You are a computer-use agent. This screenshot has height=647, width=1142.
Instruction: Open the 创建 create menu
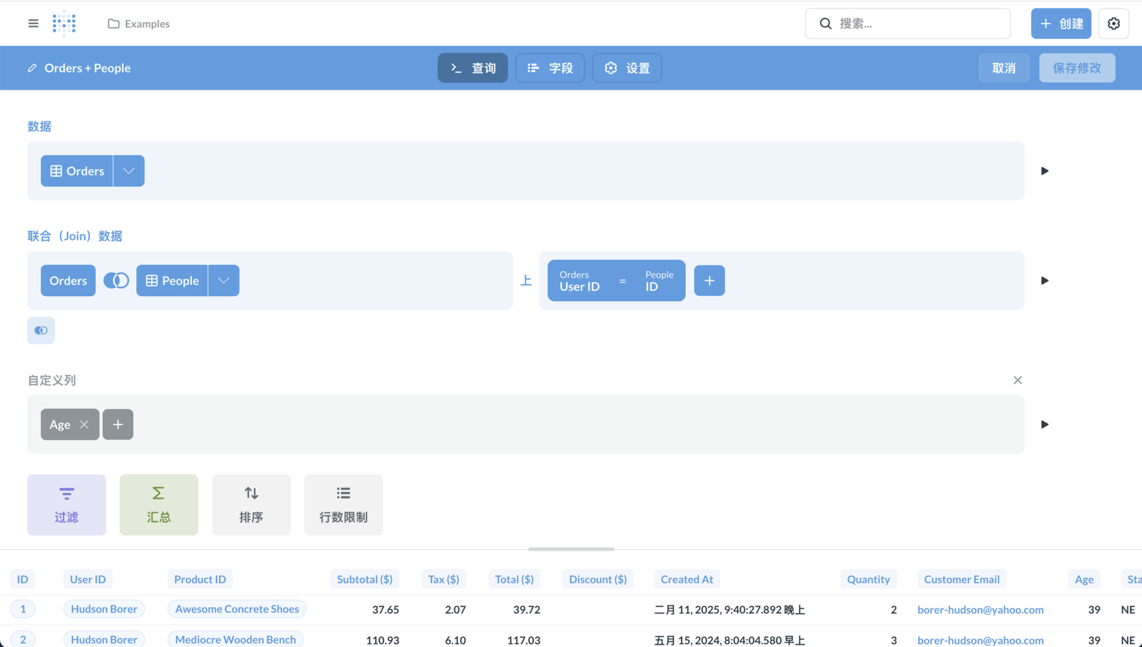click(1061, 24)
